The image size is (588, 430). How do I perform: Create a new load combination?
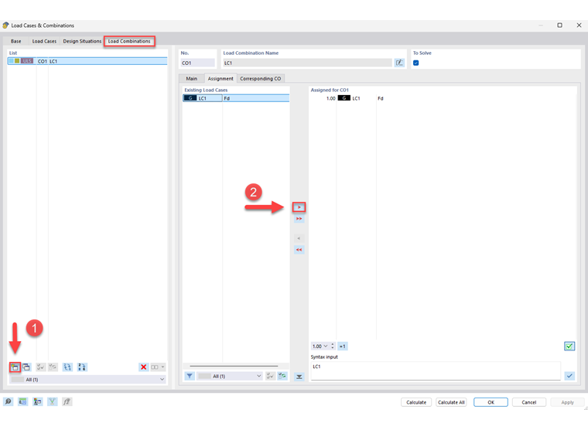pos(15,367)
